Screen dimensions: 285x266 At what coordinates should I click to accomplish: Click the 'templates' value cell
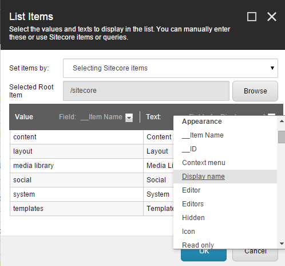coord(77,209)
